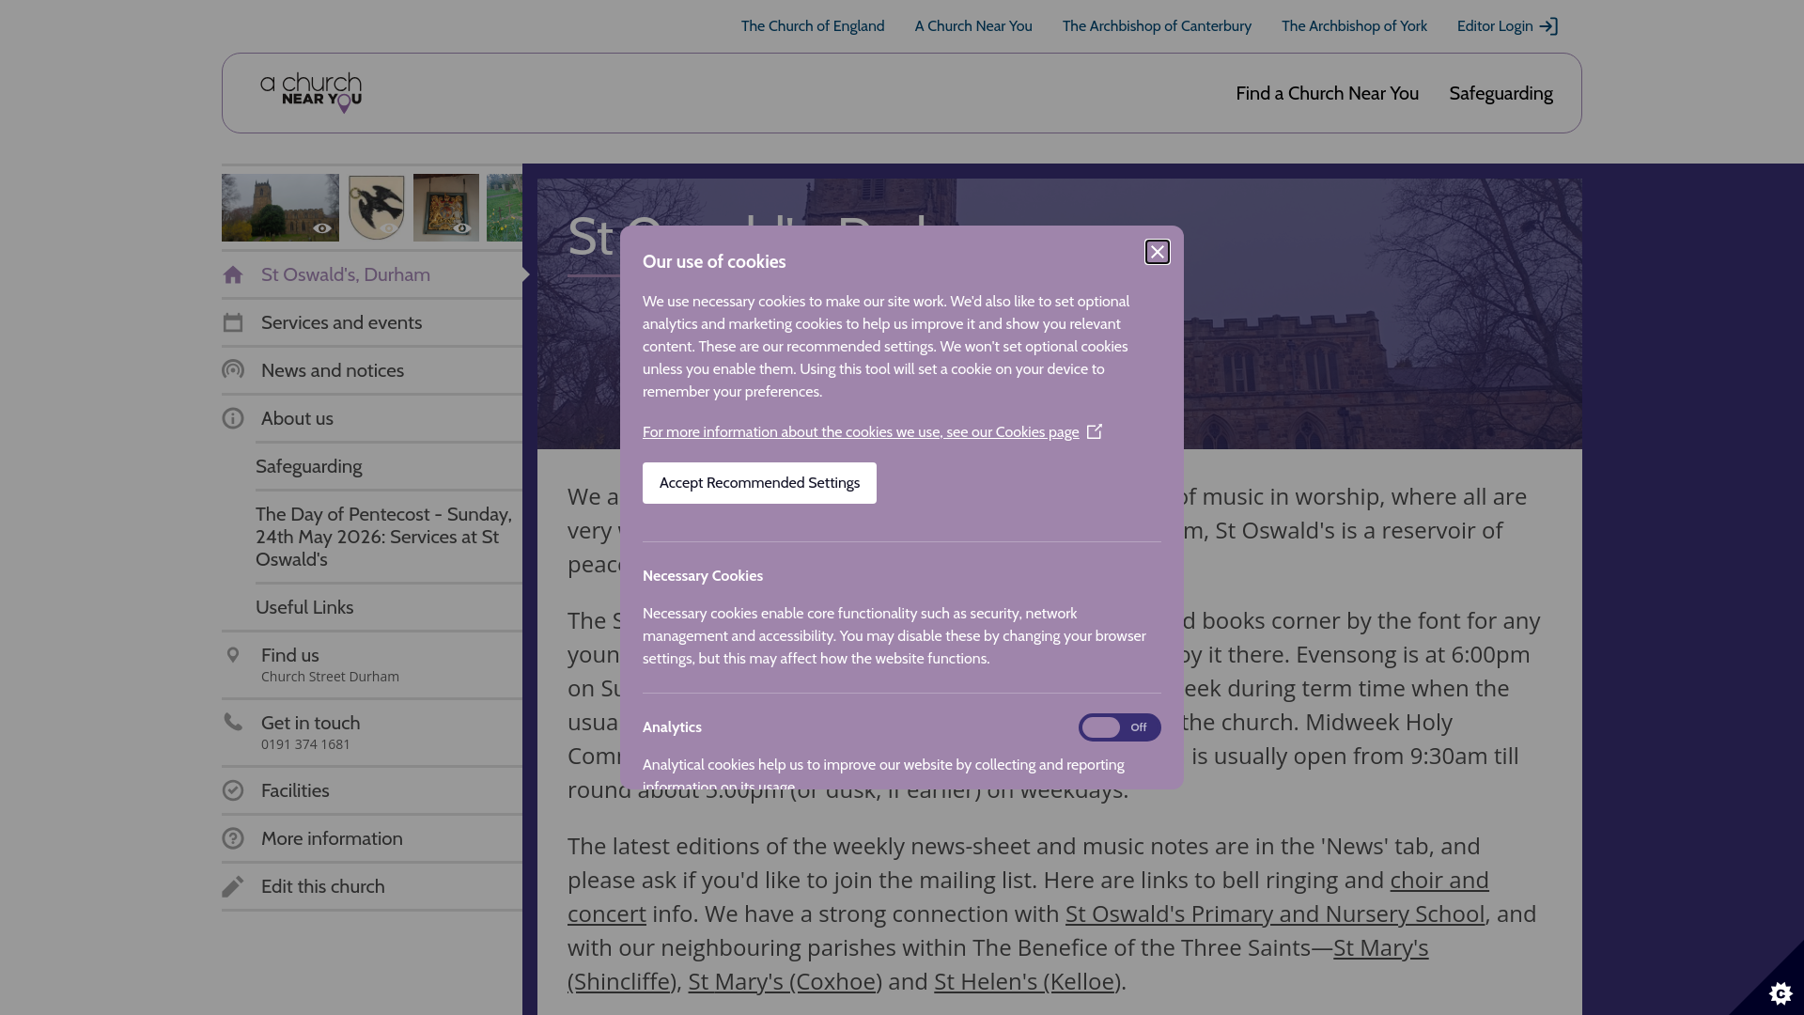Image resolution: width=1804 pixels, height=1015 pixels.
Task: Open About us page
Action: pos(372,419)
